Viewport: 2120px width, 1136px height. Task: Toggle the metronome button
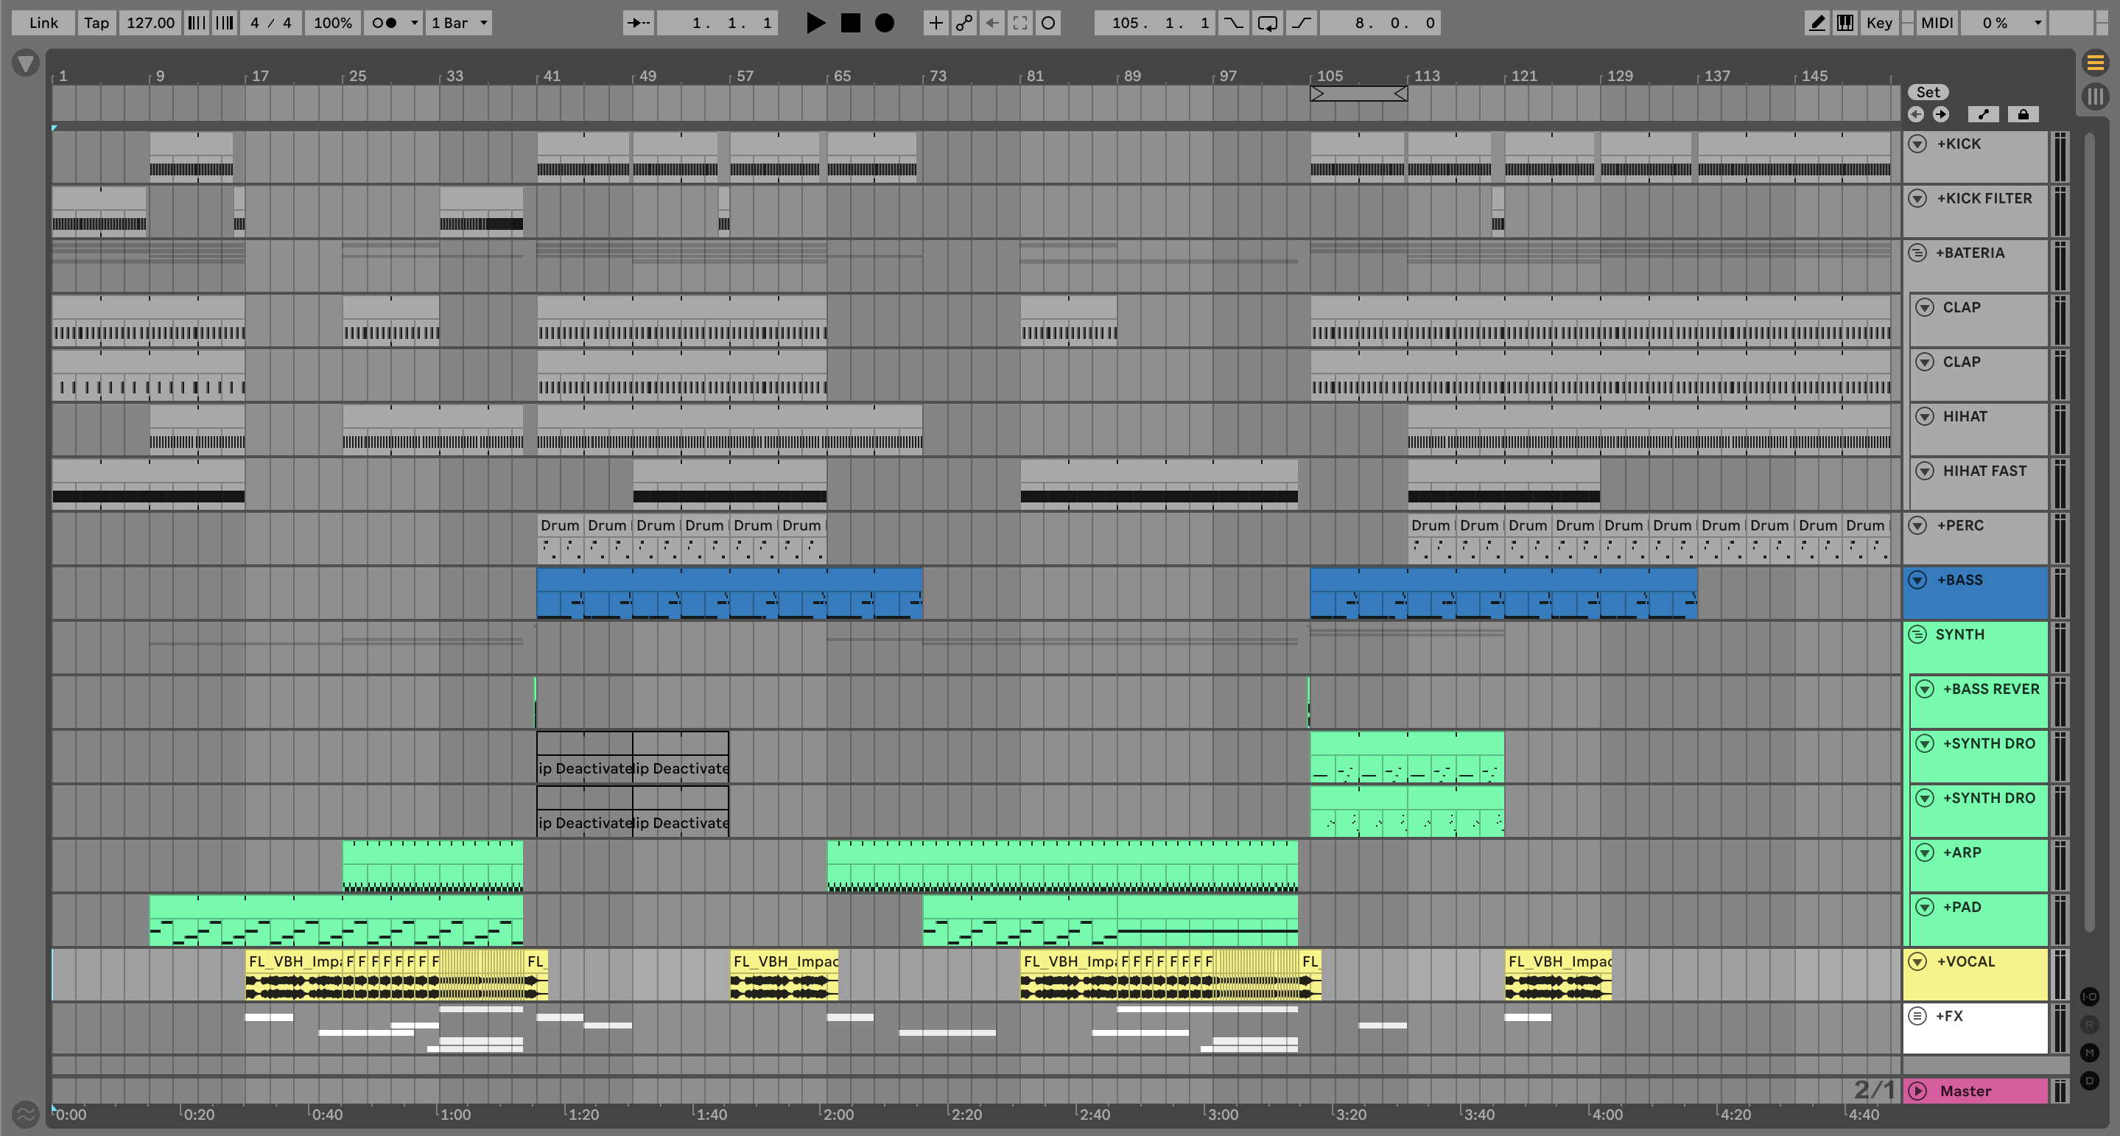click(385, 23)
